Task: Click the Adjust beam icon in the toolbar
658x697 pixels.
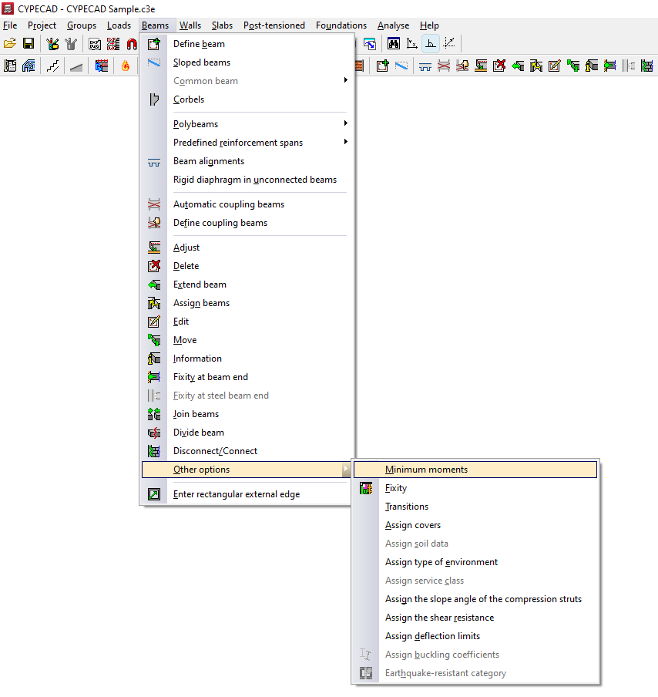Action: click(x=481, y=66)
